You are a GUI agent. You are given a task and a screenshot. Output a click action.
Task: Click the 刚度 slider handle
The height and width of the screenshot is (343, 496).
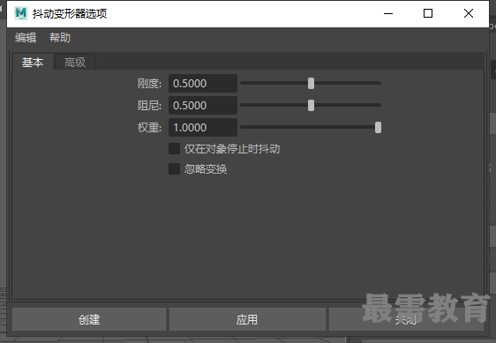click(x=311, y=84)
